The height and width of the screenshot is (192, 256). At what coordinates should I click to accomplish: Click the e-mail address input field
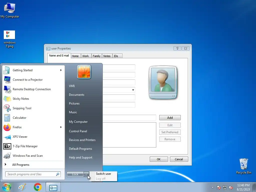129,117
